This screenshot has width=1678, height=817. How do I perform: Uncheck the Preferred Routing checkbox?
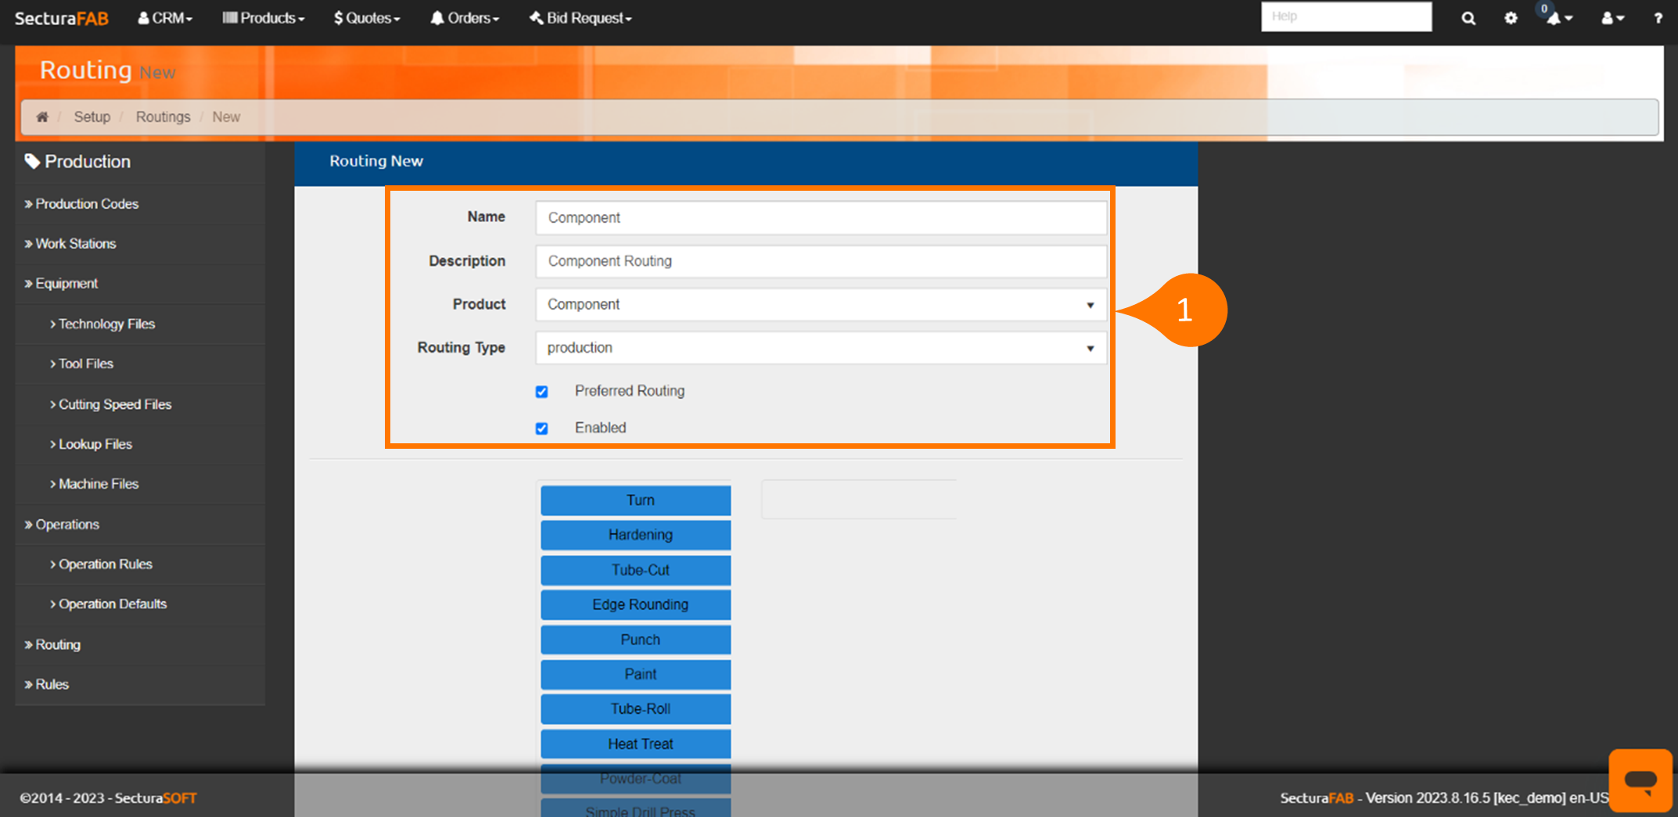[541, 392]
